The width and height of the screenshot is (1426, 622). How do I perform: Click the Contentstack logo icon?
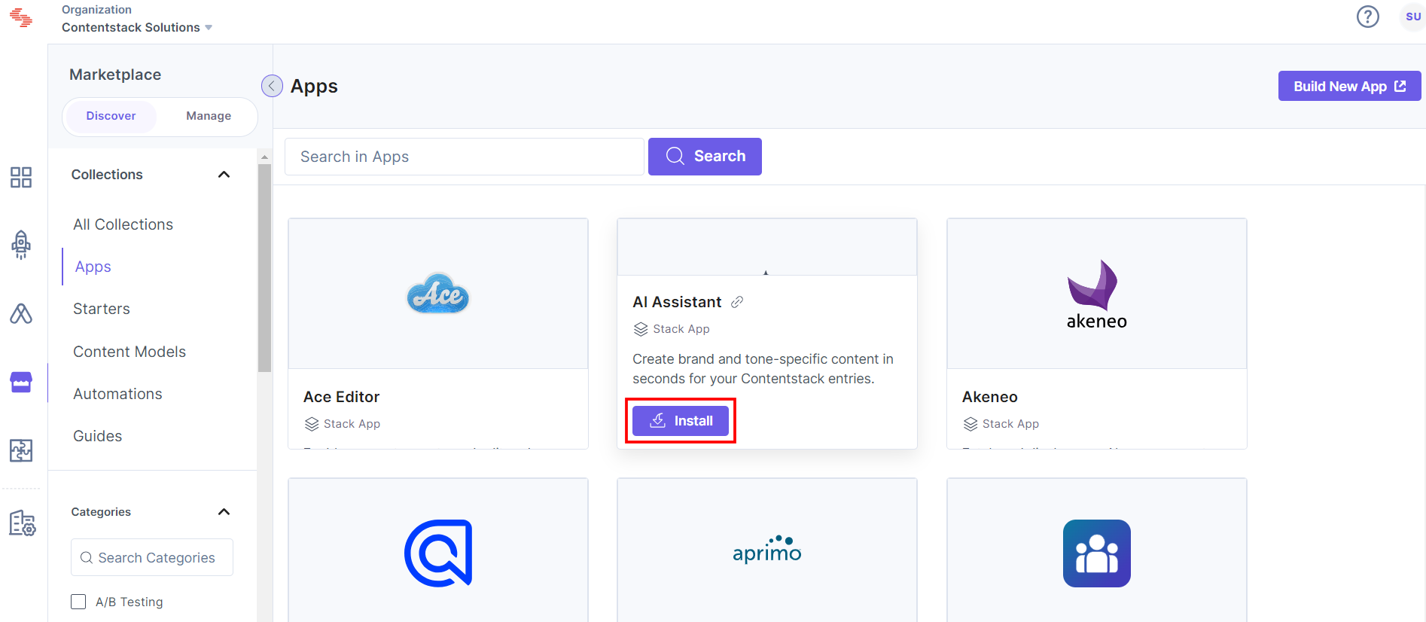[x=21, y=17]
